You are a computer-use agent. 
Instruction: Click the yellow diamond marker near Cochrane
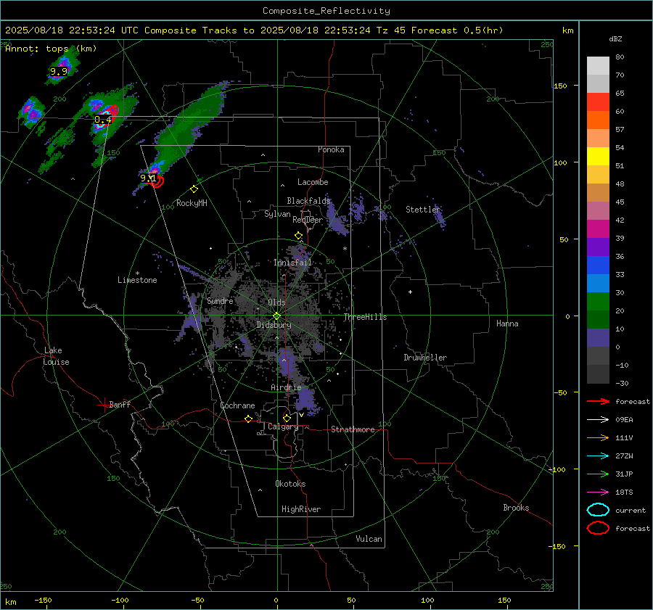[x=248, y=419]
